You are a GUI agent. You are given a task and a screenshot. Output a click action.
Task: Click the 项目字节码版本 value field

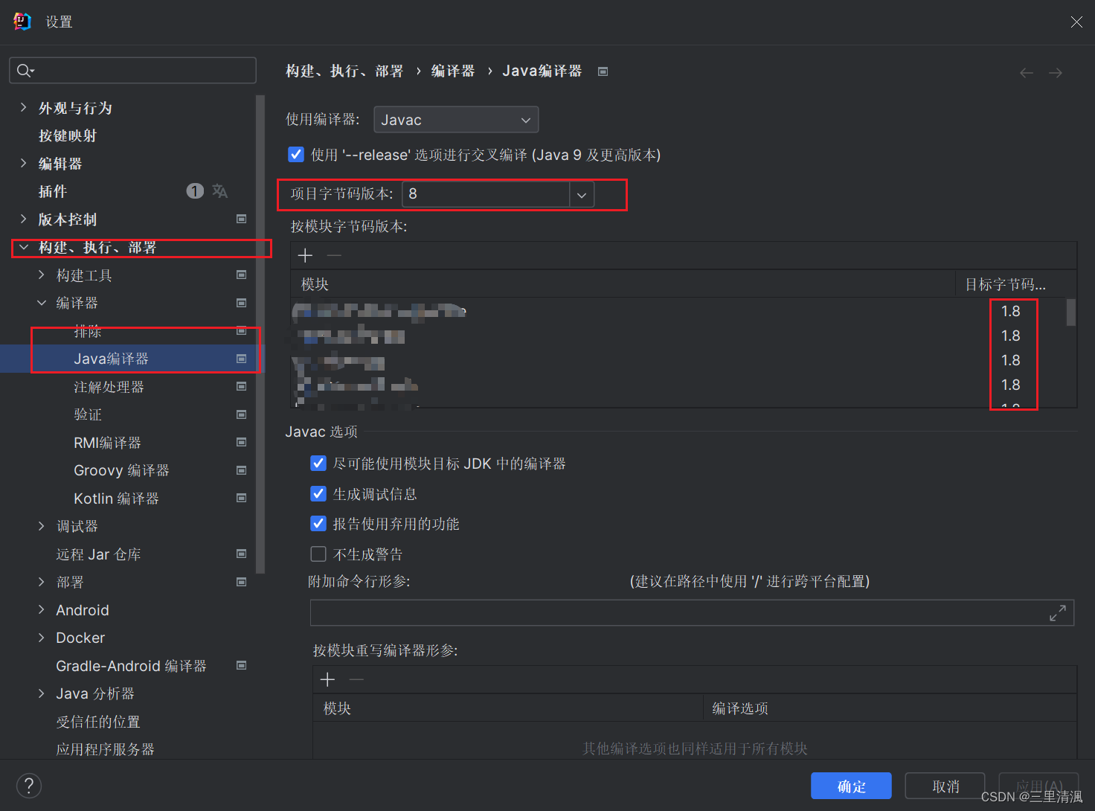pyautogui.click(x=486, y=195)
